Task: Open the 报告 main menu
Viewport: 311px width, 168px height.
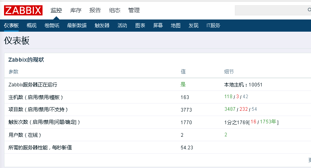Action: (95, 10)
